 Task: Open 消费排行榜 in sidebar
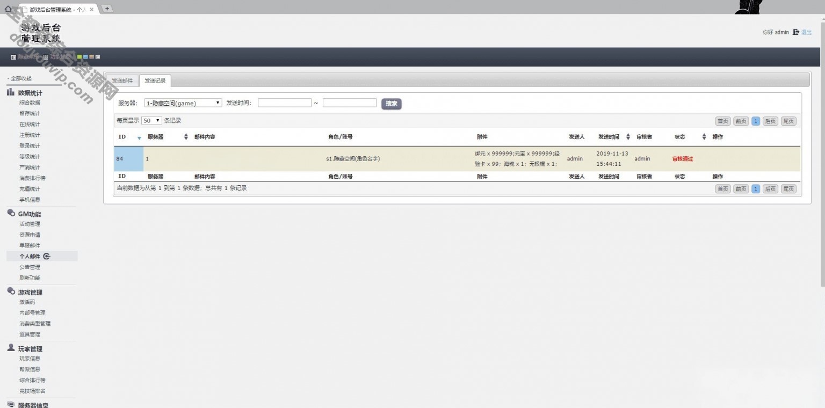(32, 178)
